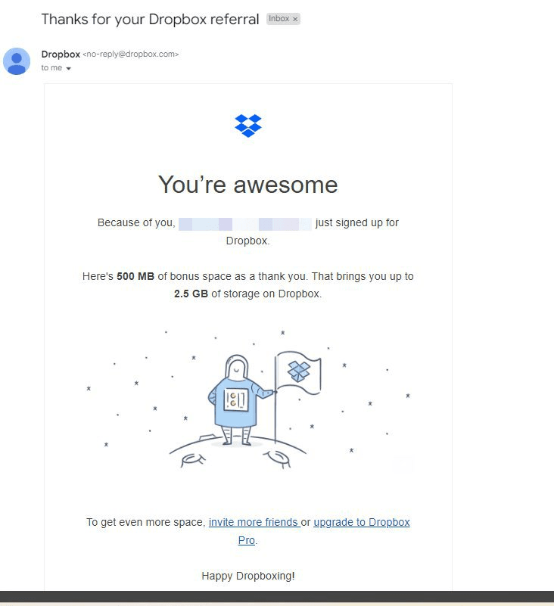Click the bold '500 MB' text
The image size is (554, 606).
[135, 276]
